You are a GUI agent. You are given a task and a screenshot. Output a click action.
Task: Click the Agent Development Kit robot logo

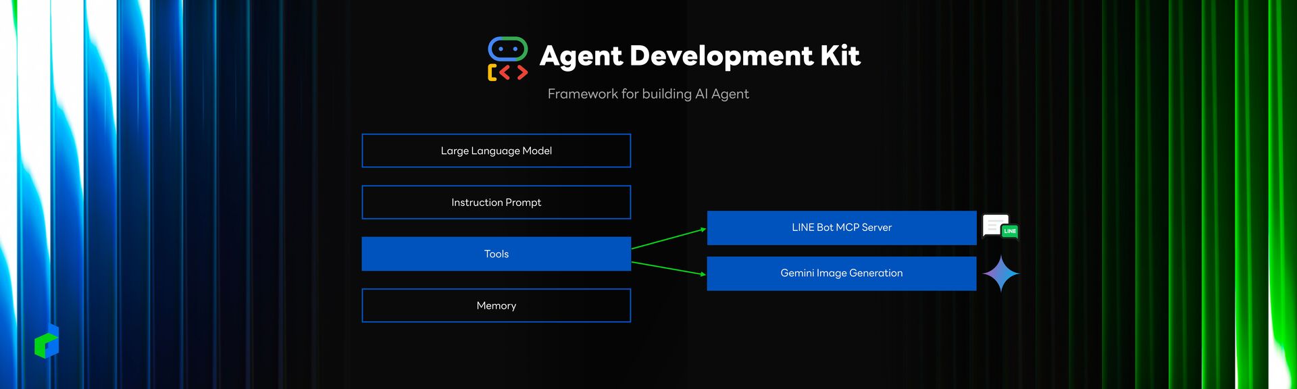click(x=507, y=59)
